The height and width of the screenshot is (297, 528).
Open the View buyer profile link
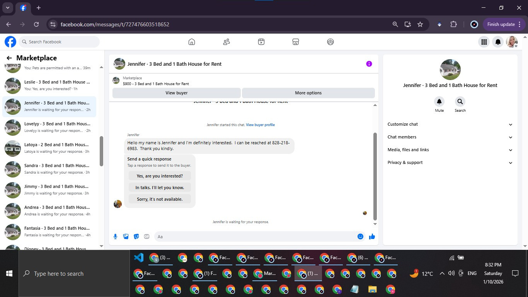pyautogui.click(x=260, y=125)
